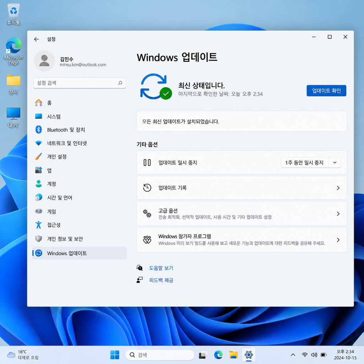Select 시스템 in settings sidebar

coord(80,116)
